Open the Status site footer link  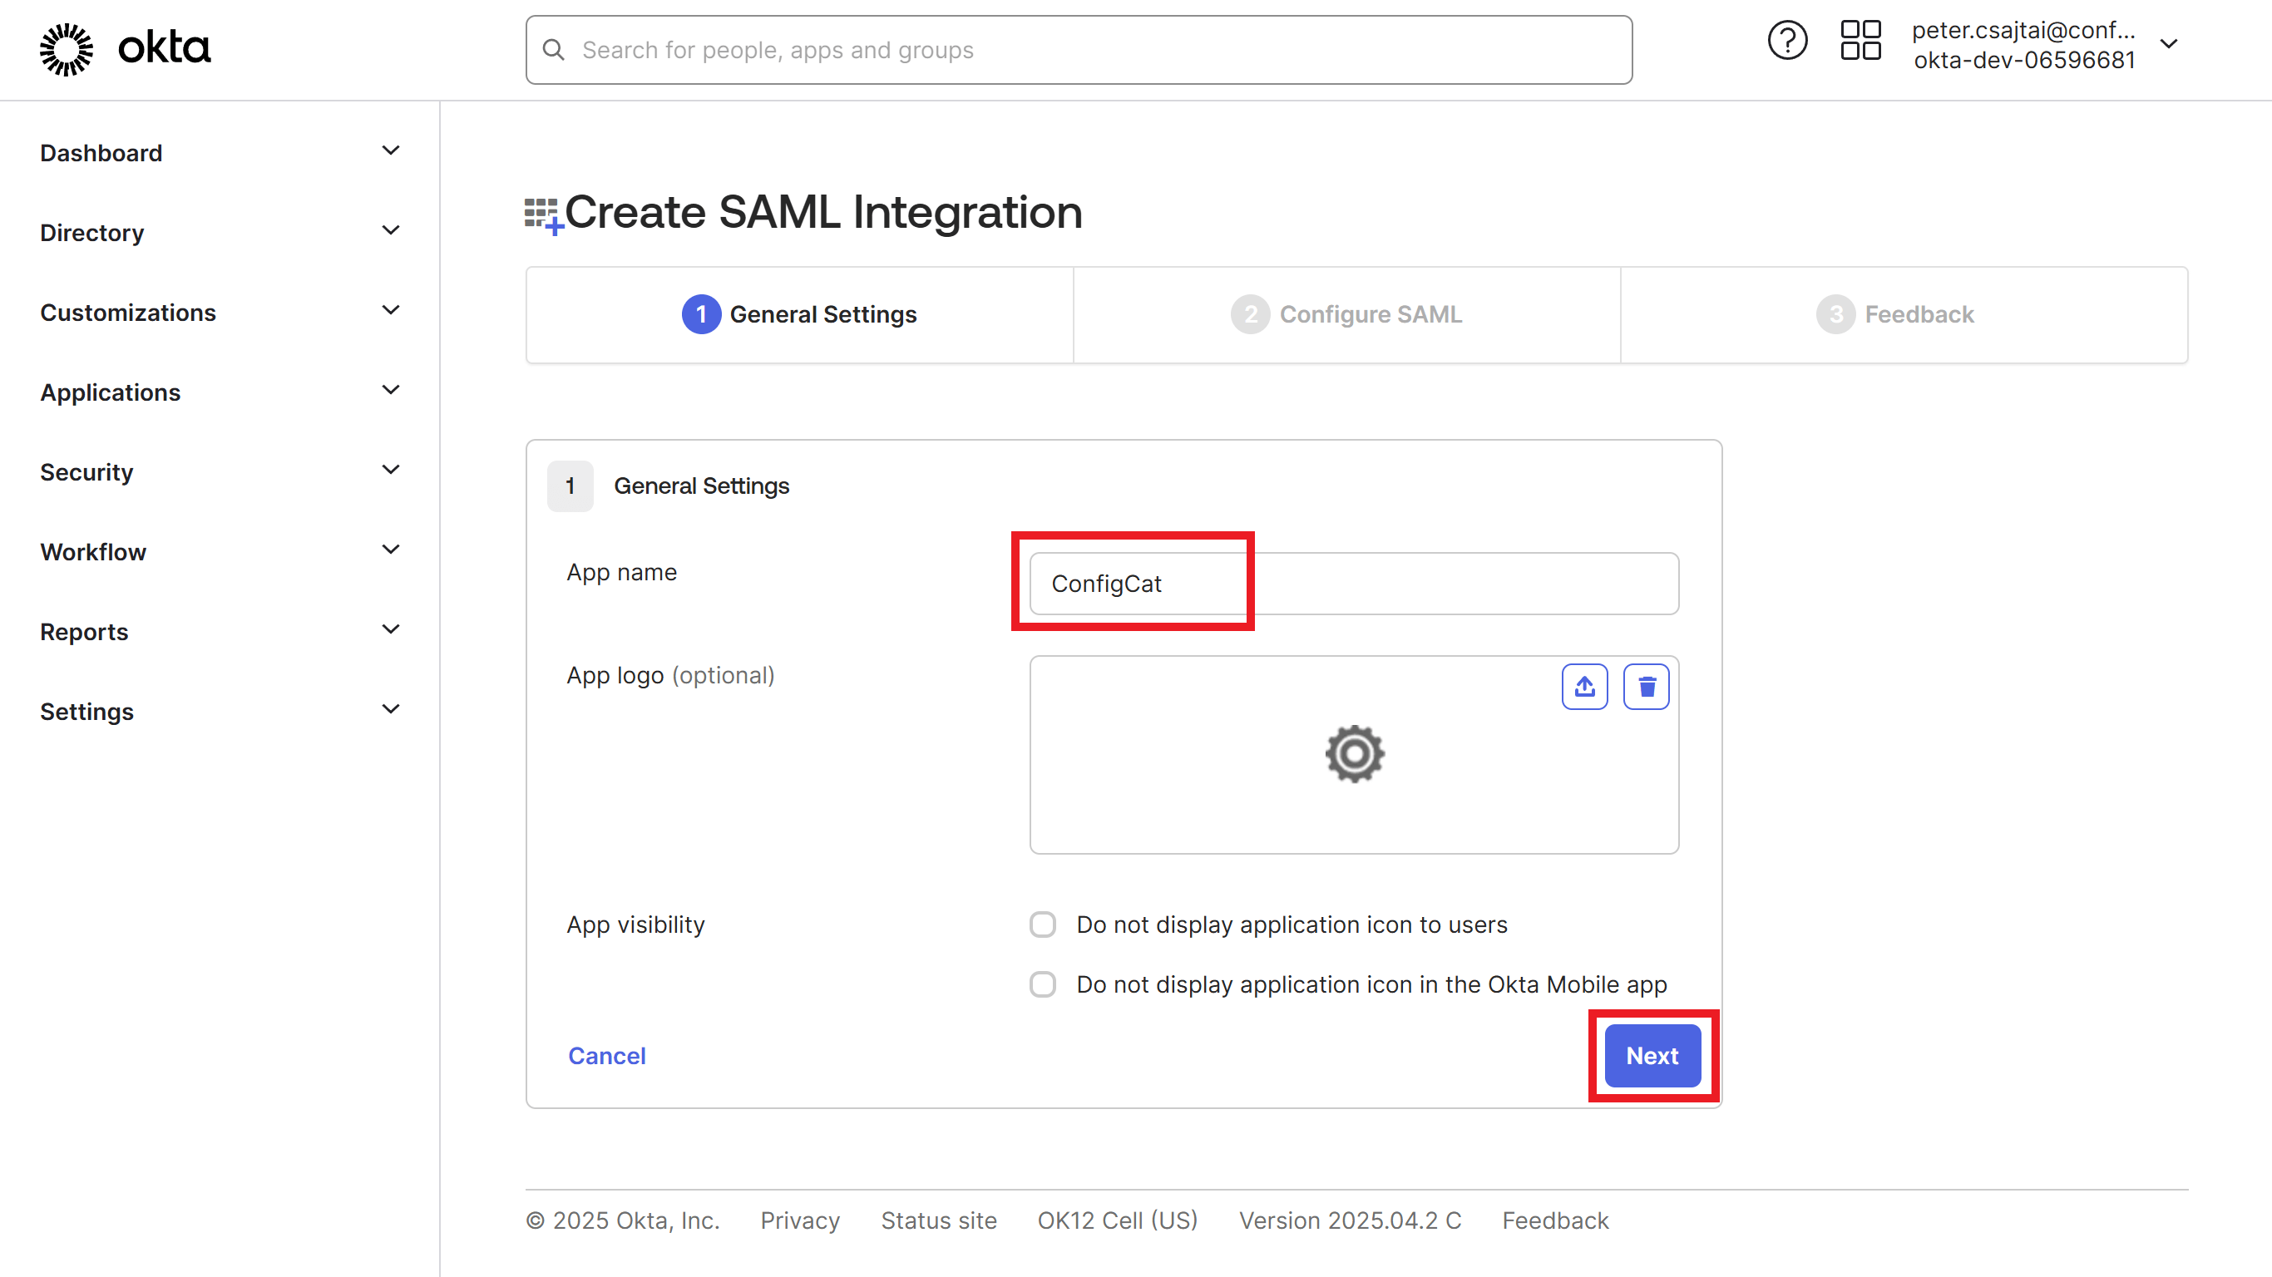[938, 1220]
